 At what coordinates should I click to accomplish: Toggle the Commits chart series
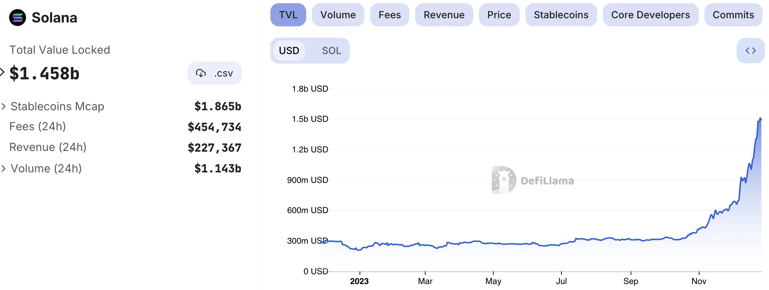click(734, 15)
